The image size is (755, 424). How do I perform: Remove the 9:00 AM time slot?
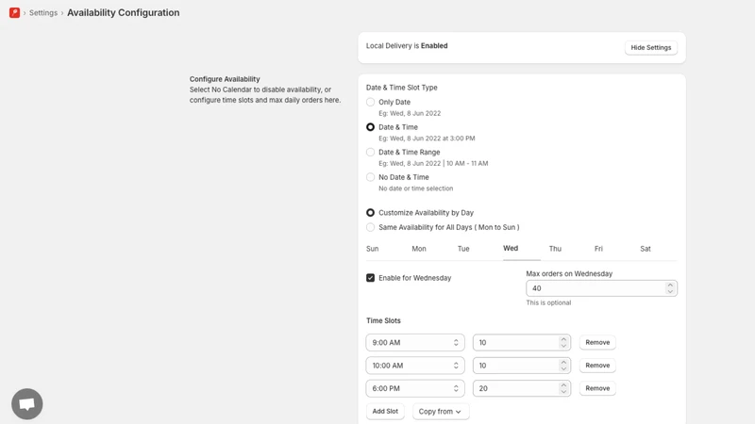click(597, 342)
